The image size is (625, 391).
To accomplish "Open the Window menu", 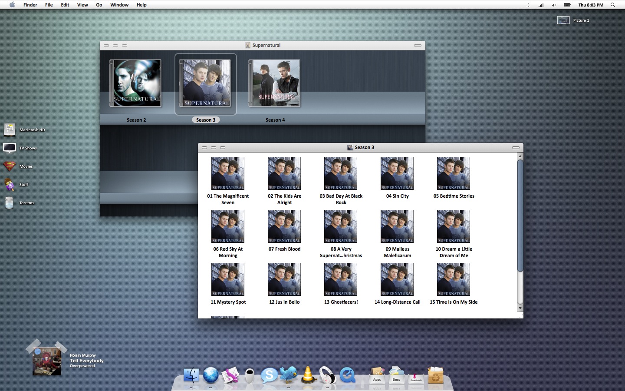I will click(x=119, y=5).
